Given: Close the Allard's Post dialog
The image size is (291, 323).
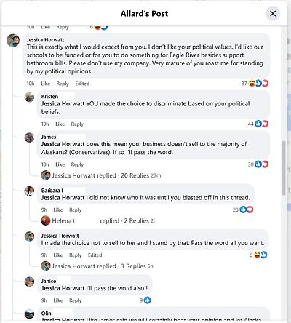Looking at the screenshot, I should point(273,13).
